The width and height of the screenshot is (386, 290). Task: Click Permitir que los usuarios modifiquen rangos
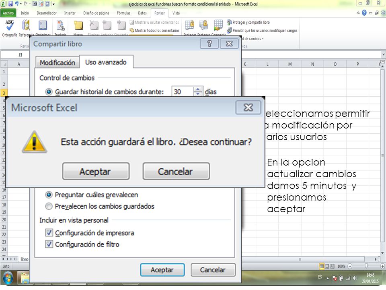(262, 31)
